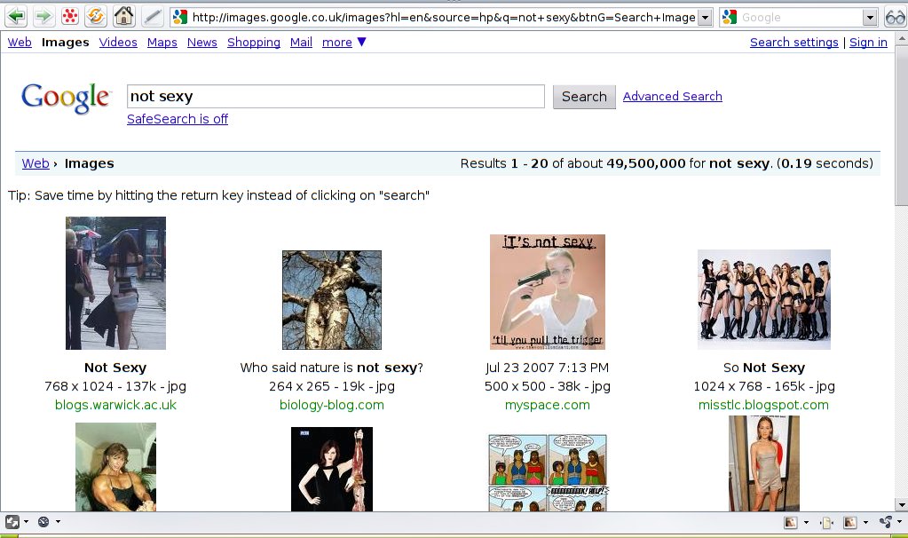Screen dimensions: 908x538
Task: Toggle the SafeSearch is off setting
Action: (x=178, y=119)
